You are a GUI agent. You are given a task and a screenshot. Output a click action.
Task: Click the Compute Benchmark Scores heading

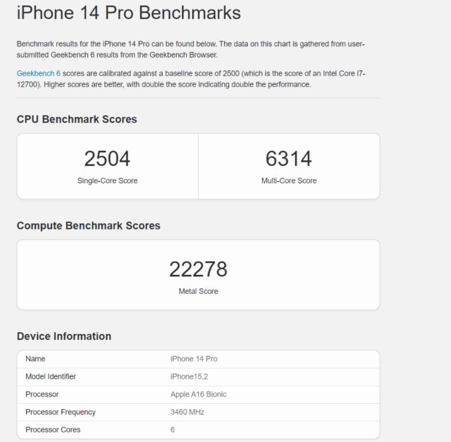tap(89, 226)
